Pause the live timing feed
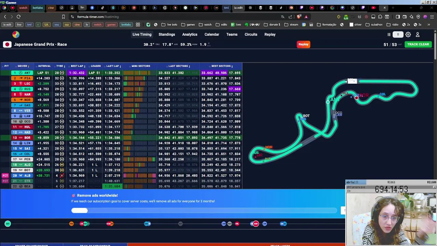Screen dimensions: 437x246 pos(389,35)
